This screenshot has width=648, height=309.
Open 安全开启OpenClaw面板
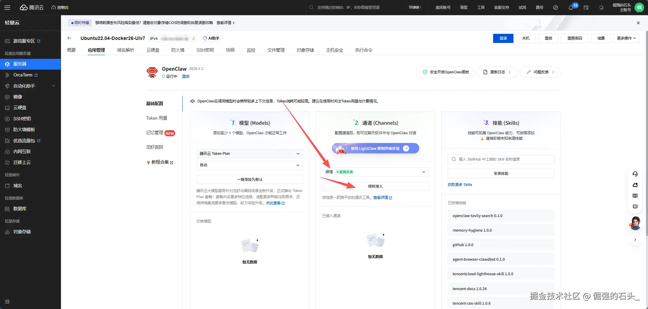[445, 72]
